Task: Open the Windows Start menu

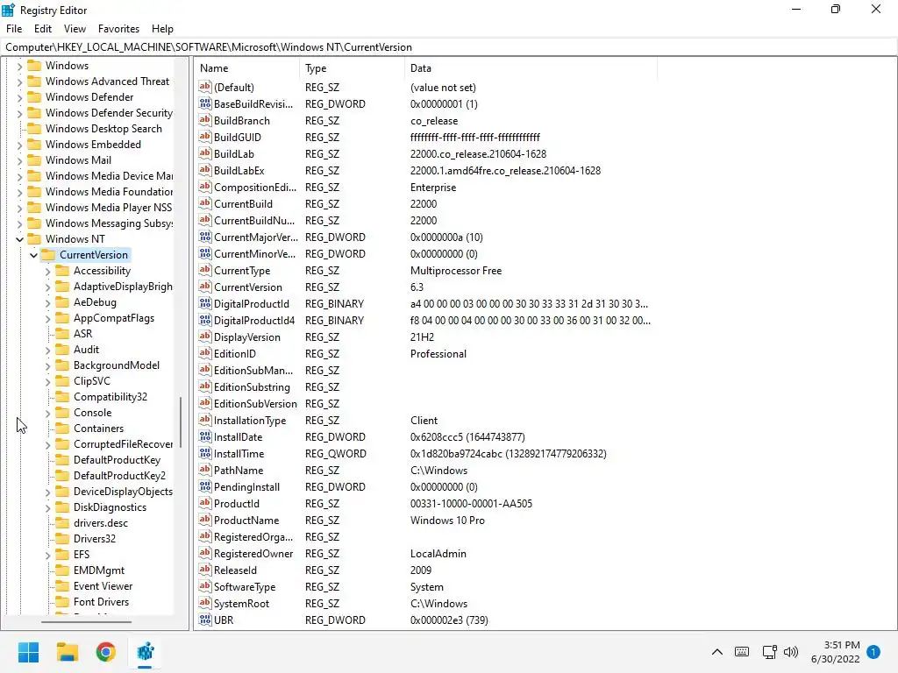Action: tap(28, 652)
